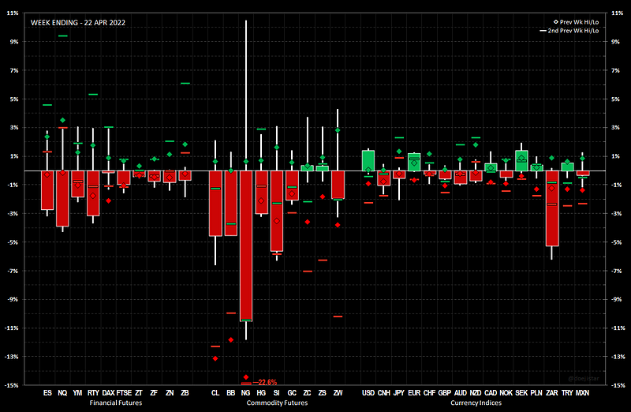Click the green dash marker above the NQ bar
Screen dimensions: 631x412
click(x=62, y=36)
